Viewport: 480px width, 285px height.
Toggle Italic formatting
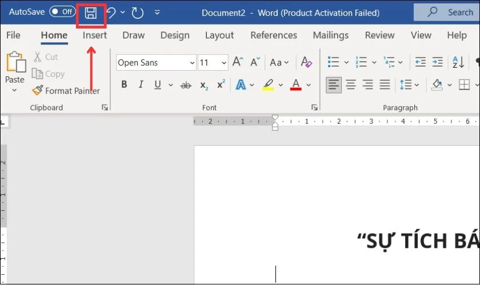[x=141, y=84]
